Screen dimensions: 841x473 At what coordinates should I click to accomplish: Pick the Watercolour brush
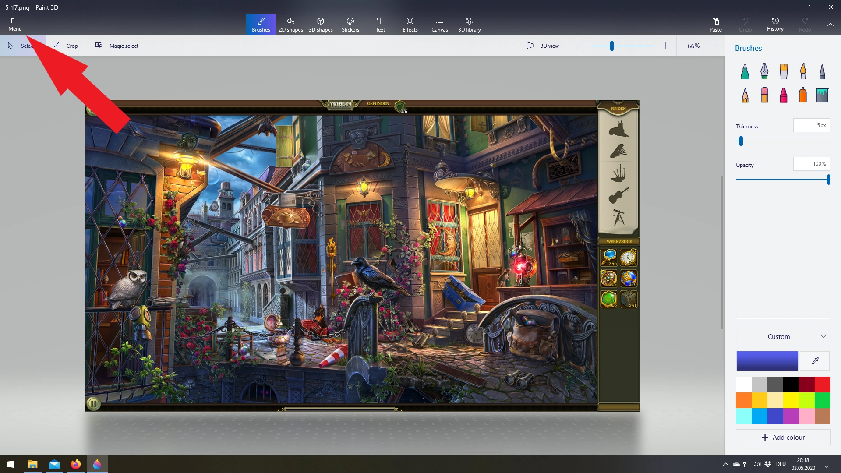803,71
